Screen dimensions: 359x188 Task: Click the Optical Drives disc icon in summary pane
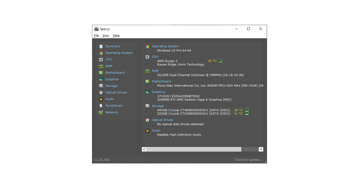point(147,120)
